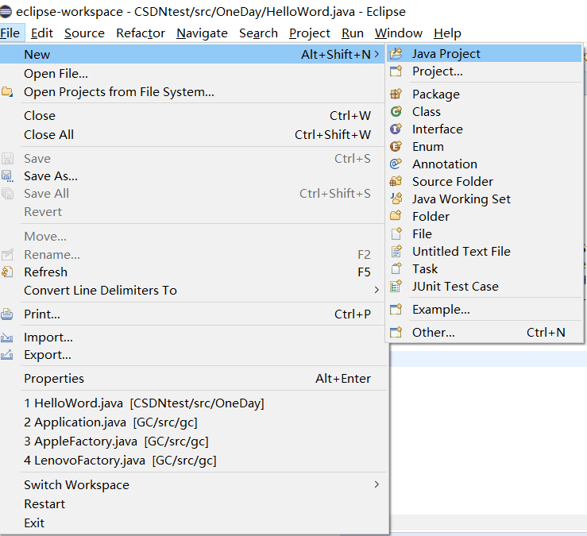587x536 pixels.
Task: Open recent file 2 Application.java
Action: pos(194,422)
